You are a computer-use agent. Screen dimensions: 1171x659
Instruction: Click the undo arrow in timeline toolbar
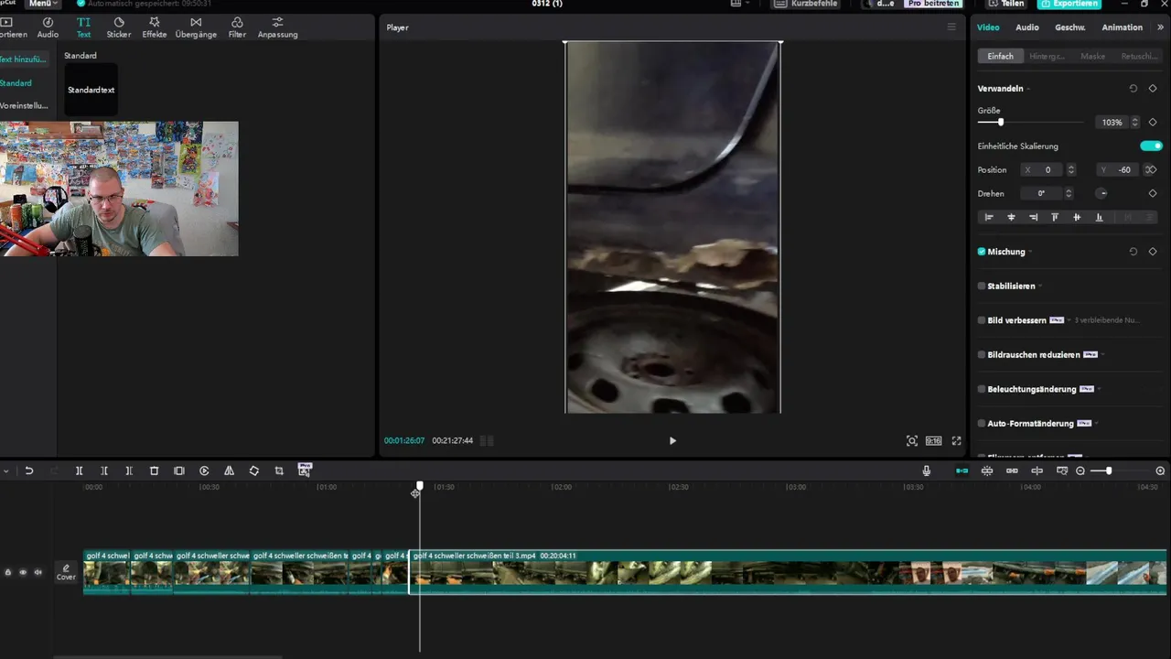(x=29, y=470)
